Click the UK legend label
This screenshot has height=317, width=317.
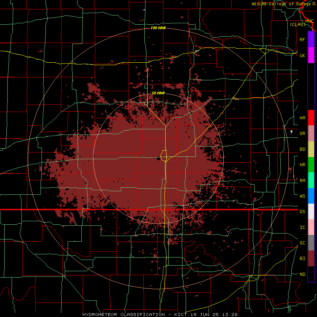pos(302,55)
